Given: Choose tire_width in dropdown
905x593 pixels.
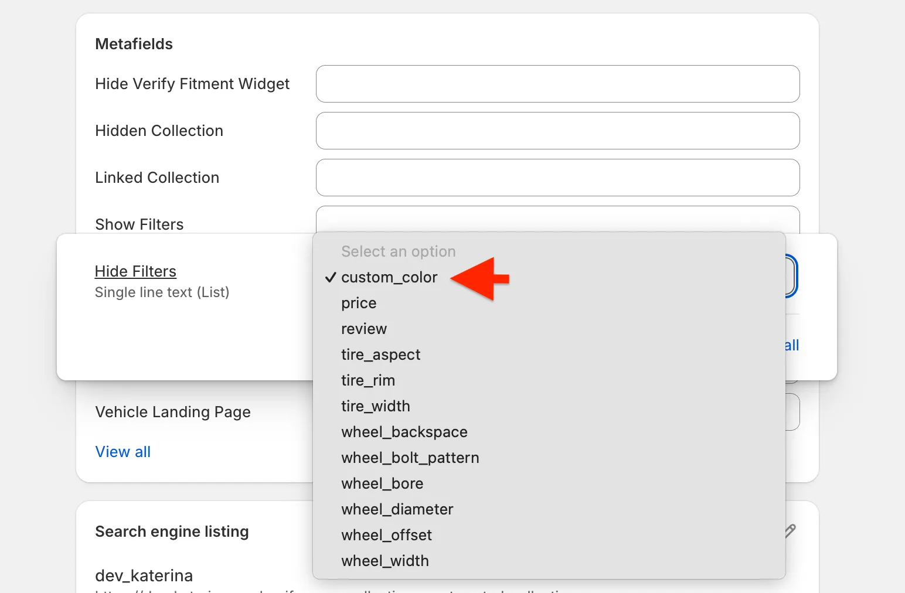Looking at the screenshot, I should click(375, 406).
